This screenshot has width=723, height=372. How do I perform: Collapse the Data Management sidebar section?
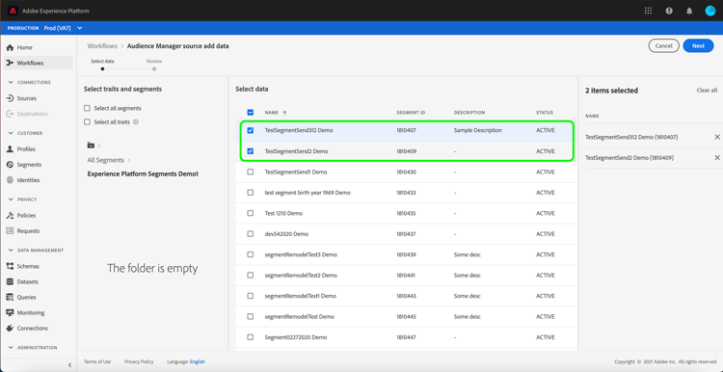click(x=11, y=251)
